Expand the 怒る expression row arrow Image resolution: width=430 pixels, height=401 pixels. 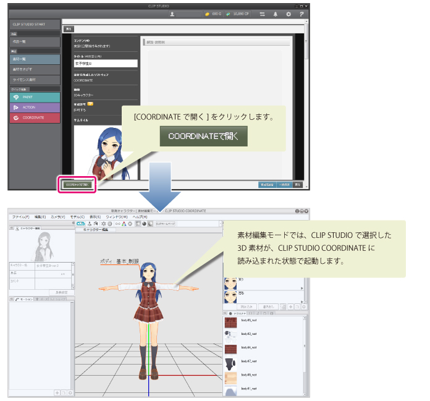[302, 302]
